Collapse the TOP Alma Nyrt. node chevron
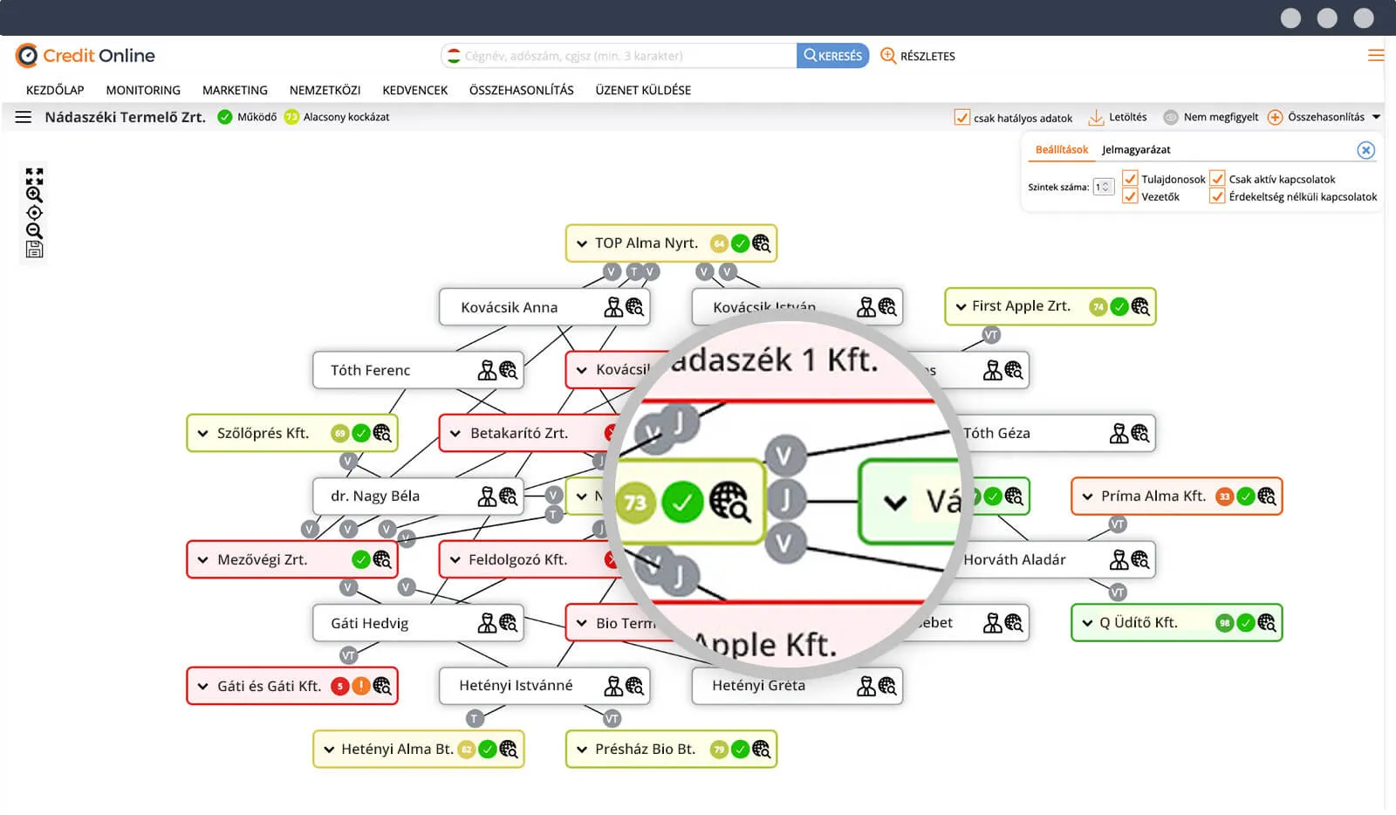The height and width of the screenshot is (815, 1396). [x=580, y=243]
